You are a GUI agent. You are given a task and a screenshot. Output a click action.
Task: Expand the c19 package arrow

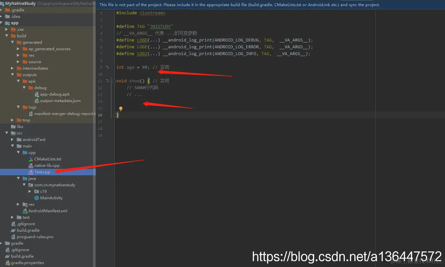tap(30, 192)
